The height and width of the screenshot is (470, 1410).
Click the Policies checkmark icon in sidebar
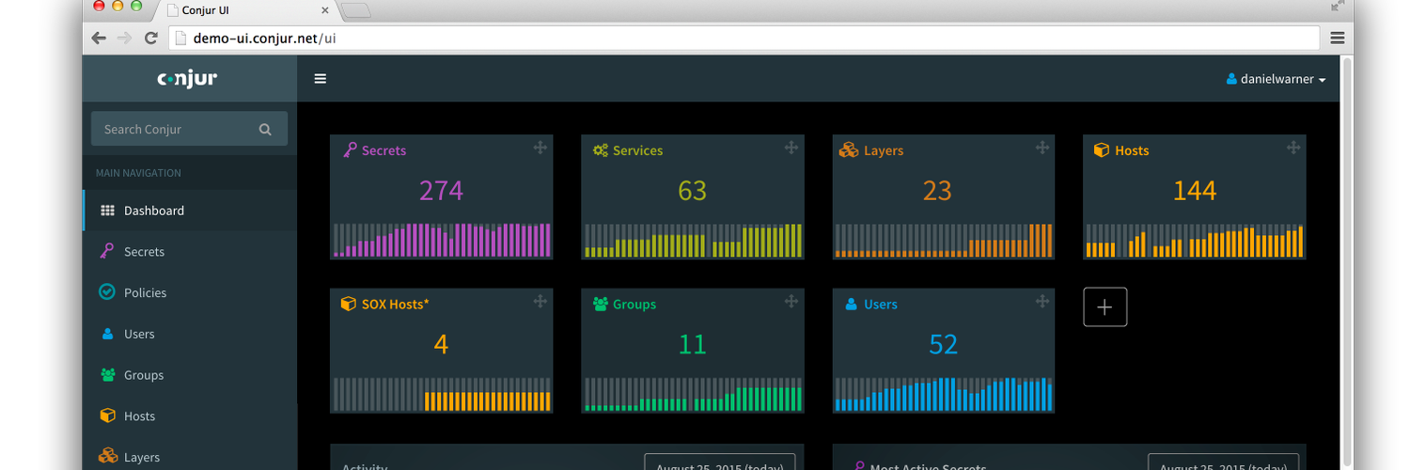[x=107, y=292]
